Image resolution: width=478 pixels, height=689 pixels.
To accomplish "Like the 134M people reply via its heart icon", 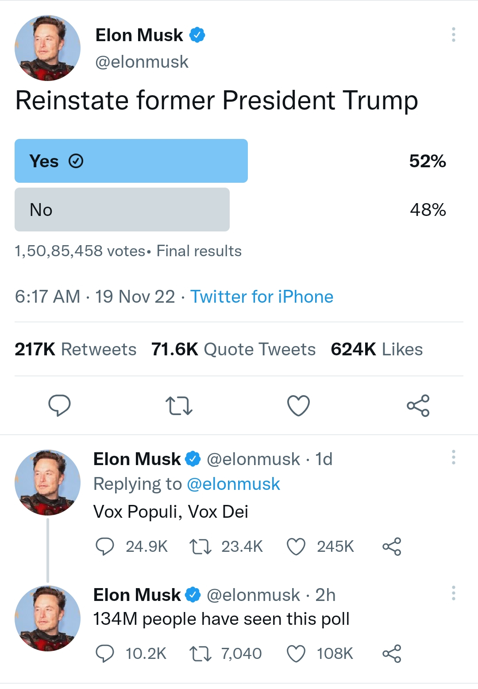I will click(297, 653).
